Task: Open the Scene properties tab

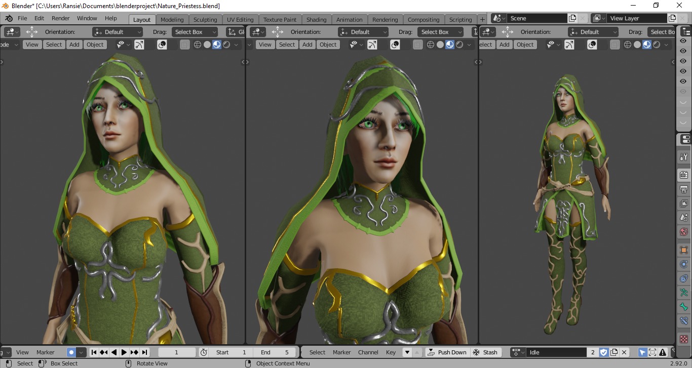Action: coord(684,218)
